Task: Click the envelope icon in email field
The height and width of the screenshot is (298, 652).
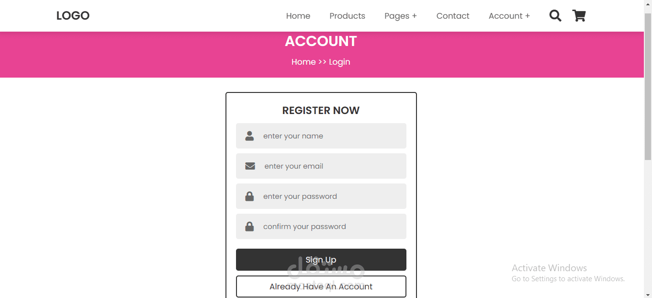Action: (x=250, y=166)
